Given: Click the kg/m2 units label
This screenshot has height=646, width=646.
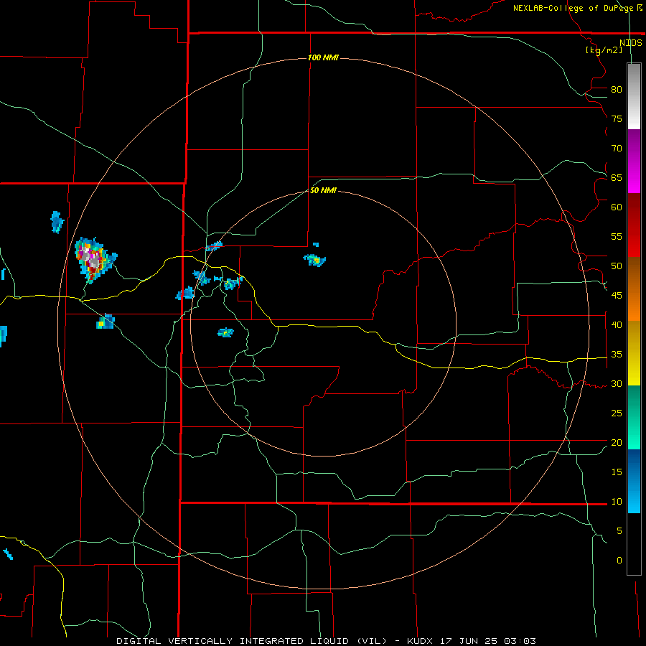Looking at the screenshot, I should point(604,50).
